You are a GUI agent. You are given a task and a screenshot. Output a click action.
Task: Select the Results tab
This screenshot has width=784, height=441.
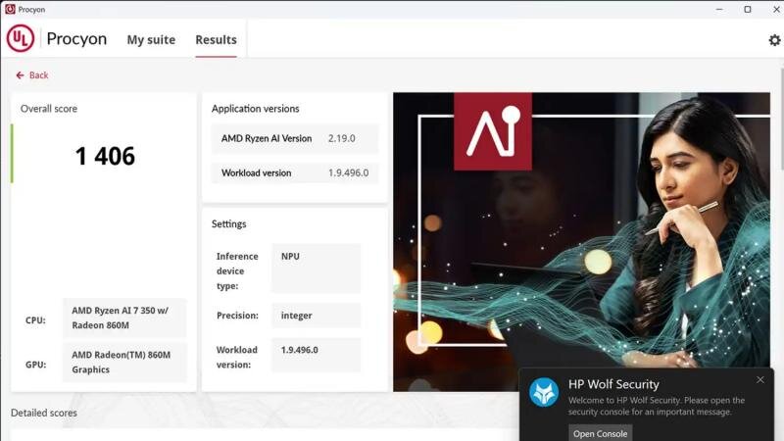point(216,40)
